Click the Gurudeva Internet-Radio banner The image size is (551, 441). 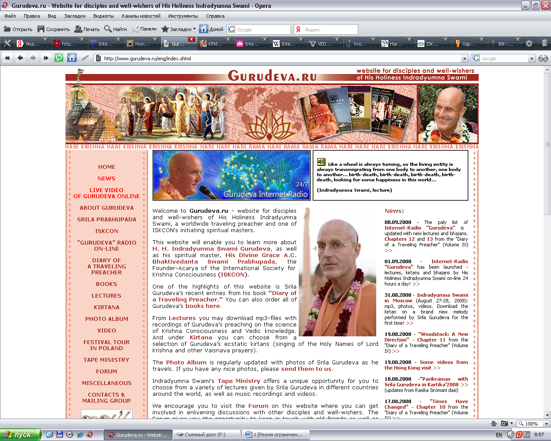[232, 176]
